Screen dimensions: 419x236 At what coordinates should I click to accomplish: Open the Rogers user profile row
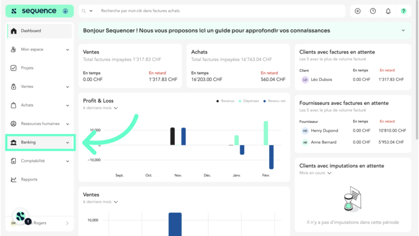tap(40, 223)
